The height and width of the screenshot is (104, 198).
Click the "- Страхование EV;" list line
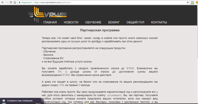pyautogui.click(x=53, y=58)
